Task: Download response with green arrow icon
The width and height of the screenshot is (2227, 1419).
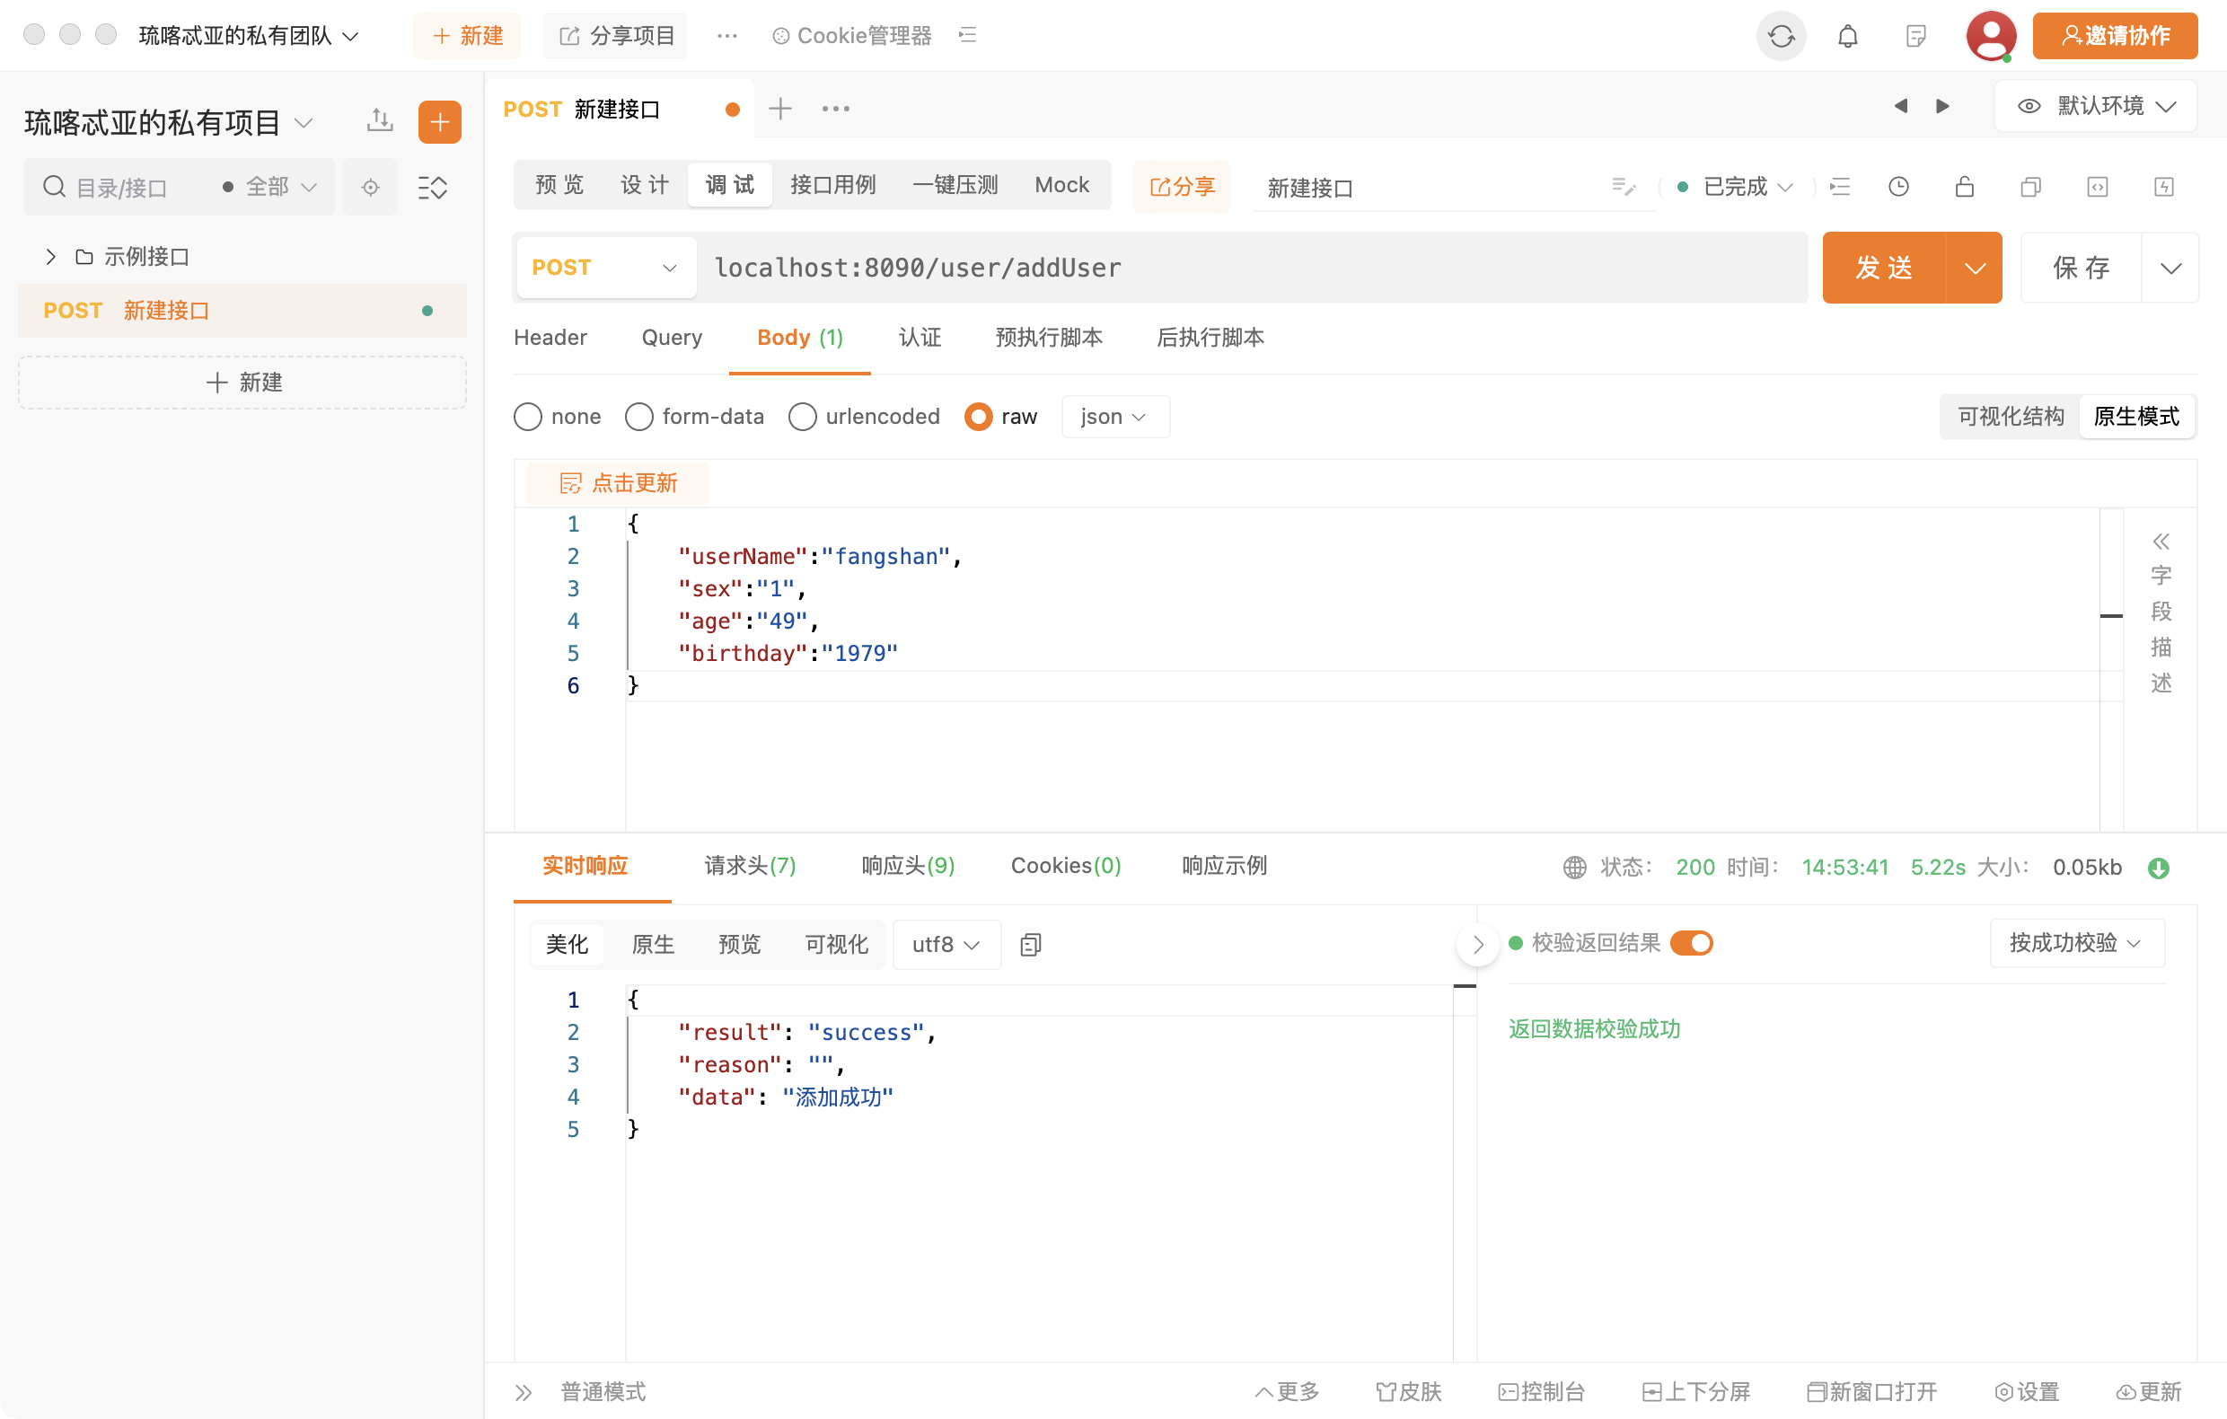Action: pyautogui.click(x=2159, y=868)
